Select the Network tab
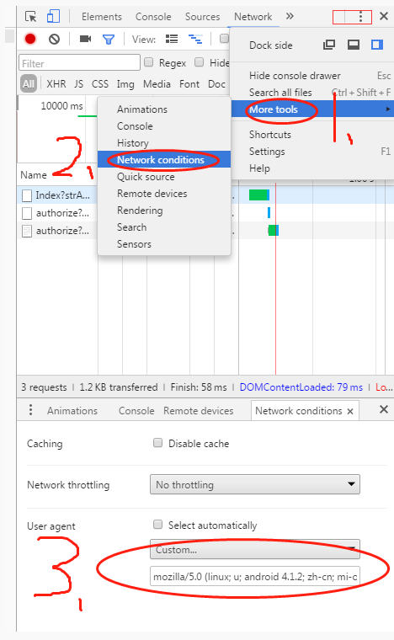The height and width of the screenshot is (640, 394). 253,17
